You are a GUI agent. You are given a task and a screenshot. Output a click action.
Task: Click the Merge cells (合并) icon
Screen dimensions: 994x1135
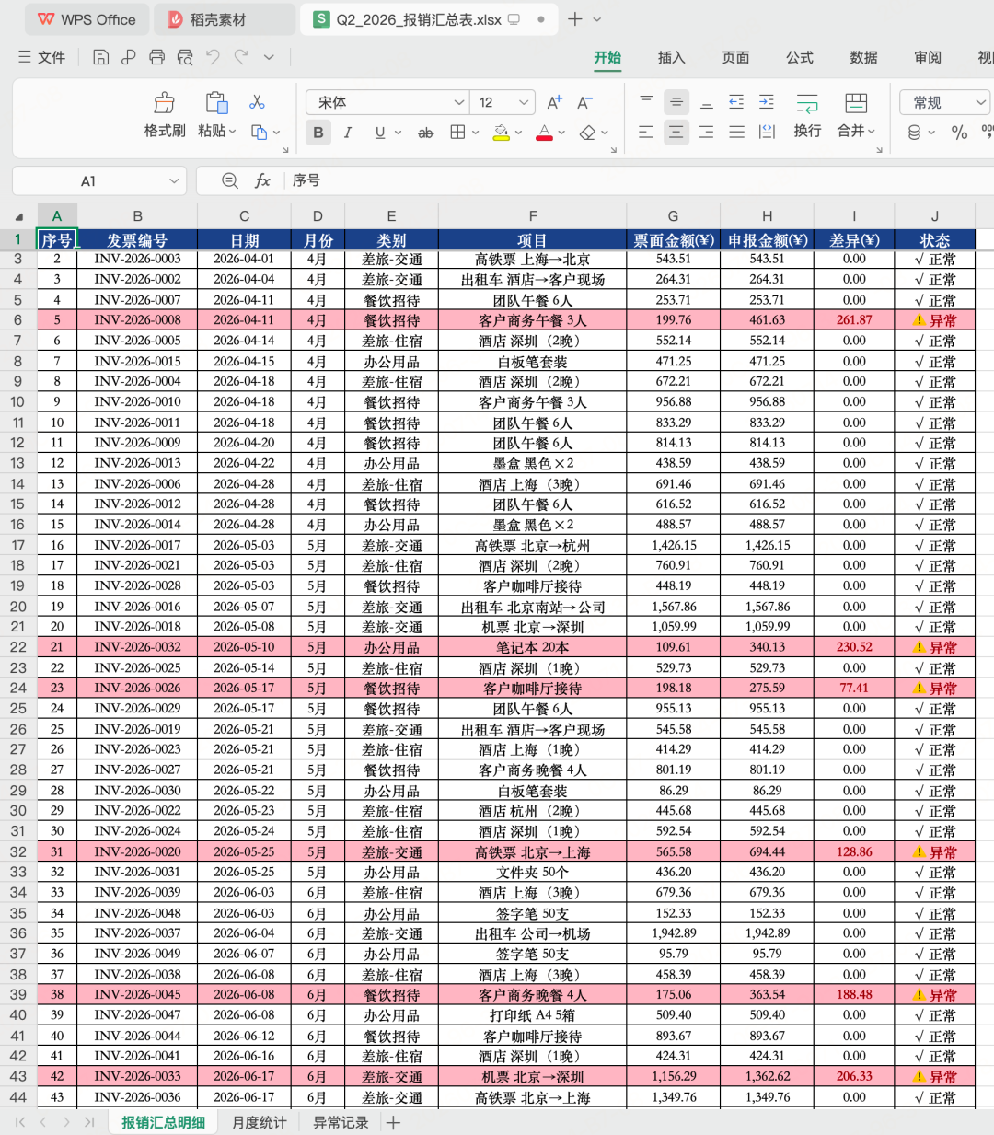click(856, 102)
